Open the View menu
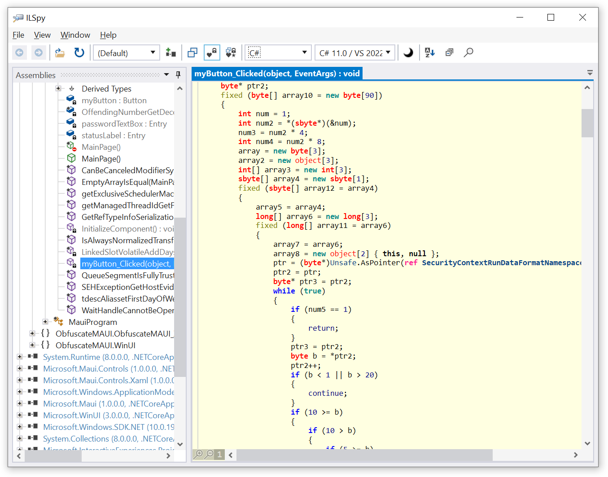608x477 pixels. coord(42,35)
